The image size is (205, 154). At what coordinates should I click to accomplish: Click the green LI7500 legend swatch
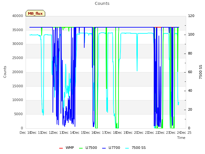[81, 148]
